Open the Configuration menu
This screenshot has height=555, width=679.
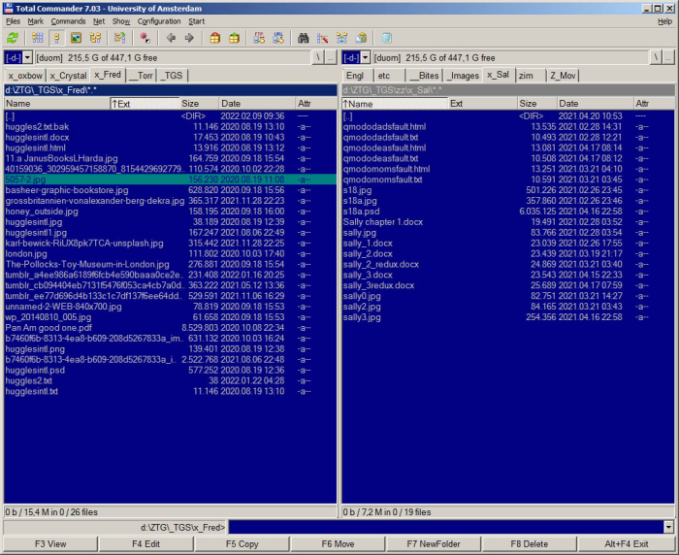[158, 20]
